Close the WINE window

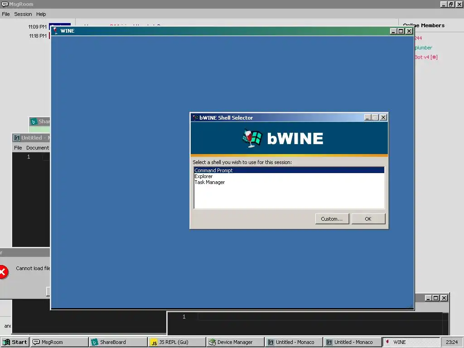[x=409, y=31]
